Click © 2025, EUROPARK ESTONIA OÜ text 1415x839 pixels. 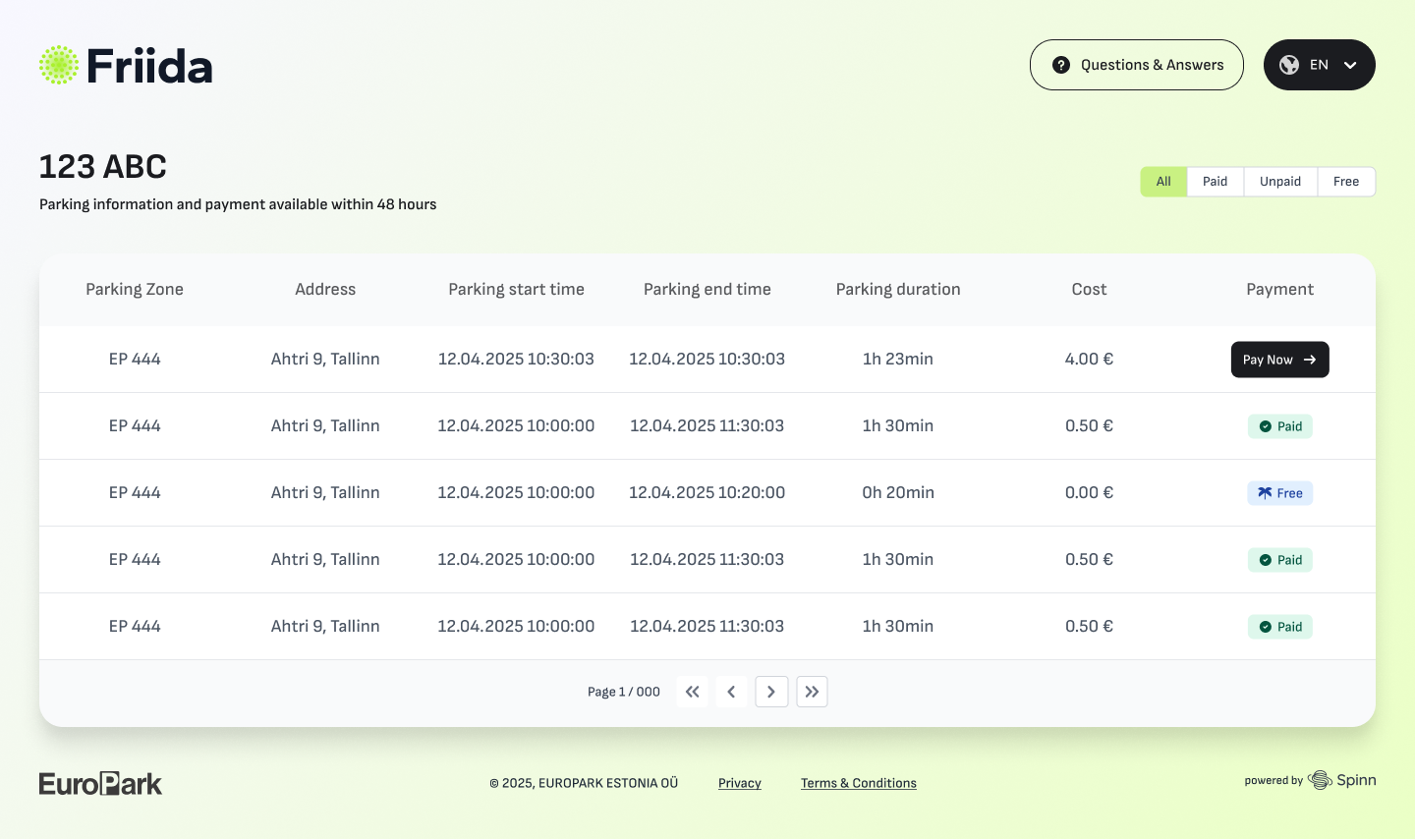click(584, 783)
